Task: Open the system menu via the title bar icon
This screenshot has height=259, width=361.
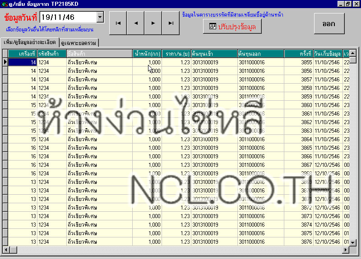Action: [4, 4]
